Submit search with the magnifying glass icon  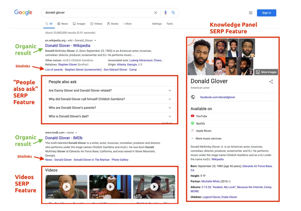[173, 13]
